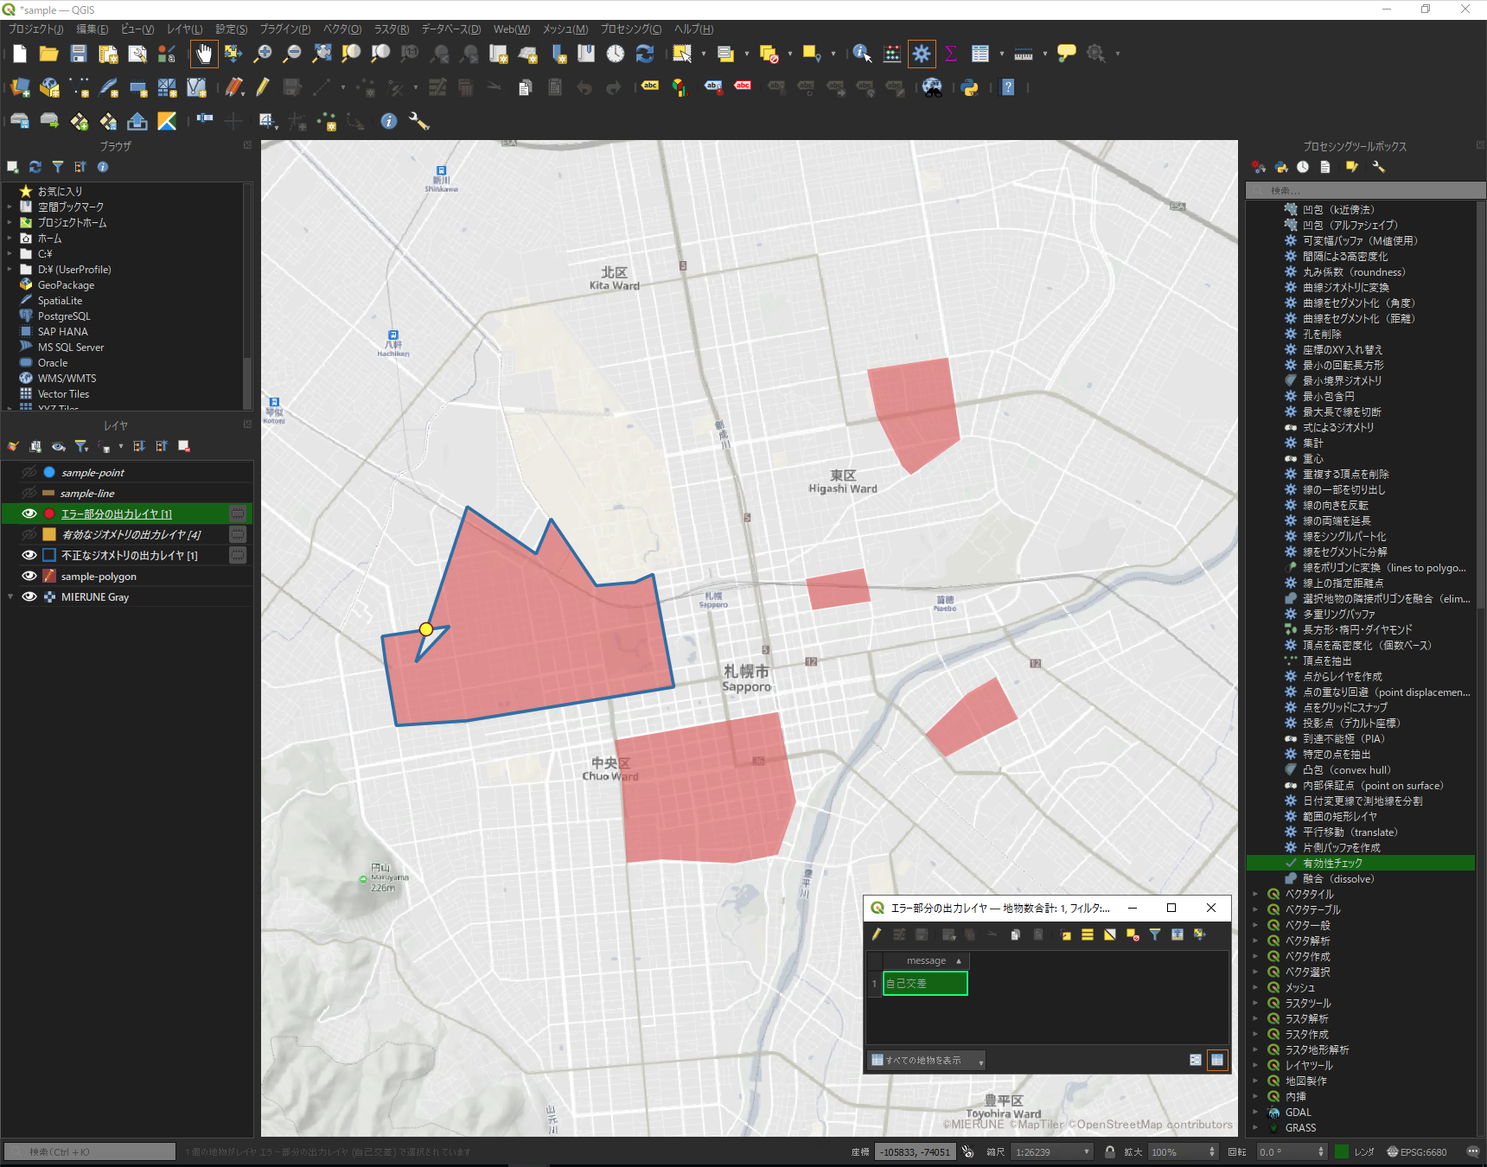Open the ヘルプ menu

click(694, 29)
